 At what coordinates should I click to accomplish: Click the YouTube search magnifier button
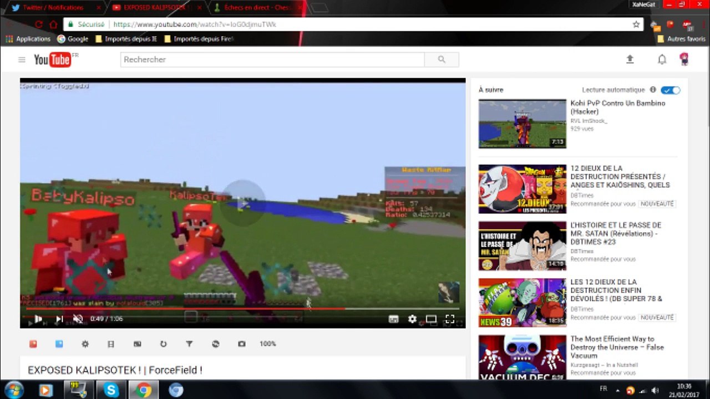(x=442, y=59)
